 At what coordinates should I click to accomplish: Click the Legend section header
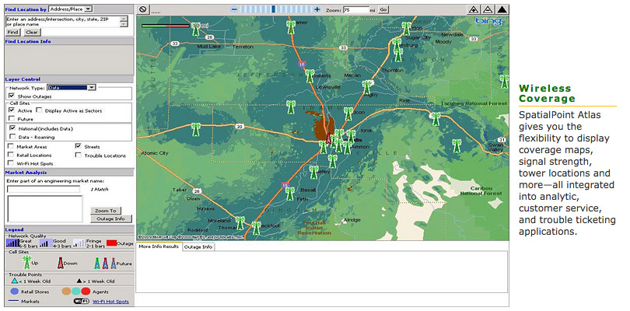tap(69, 229)
